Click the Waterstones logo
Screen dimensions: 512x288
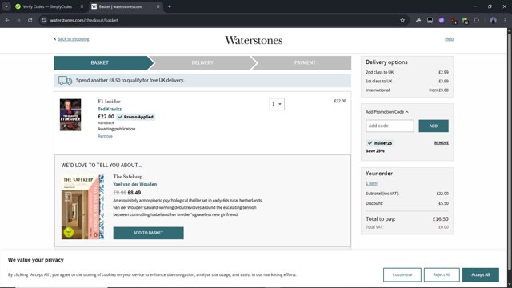(x=254, y=41)
